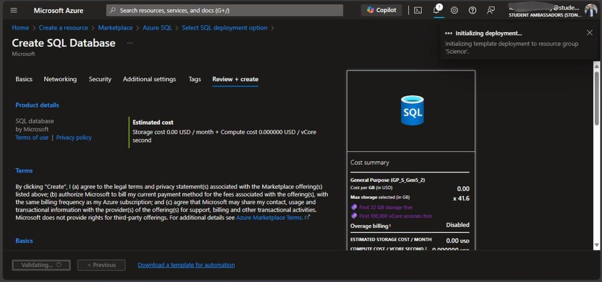Go to Create a resource breadcrumb
The height and width of the screenshot is (282, 602).
(63, 28)
